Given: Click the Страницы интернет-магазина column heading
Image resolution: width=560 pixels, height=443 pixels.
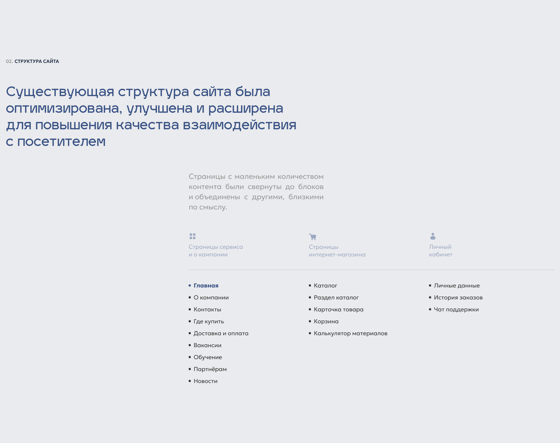Looking at the screenshot, I should coord(337,251).
